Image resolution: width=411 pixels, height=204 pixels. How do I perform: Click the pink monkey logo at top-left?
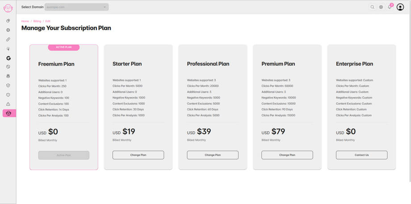click(x=8, y=8)
